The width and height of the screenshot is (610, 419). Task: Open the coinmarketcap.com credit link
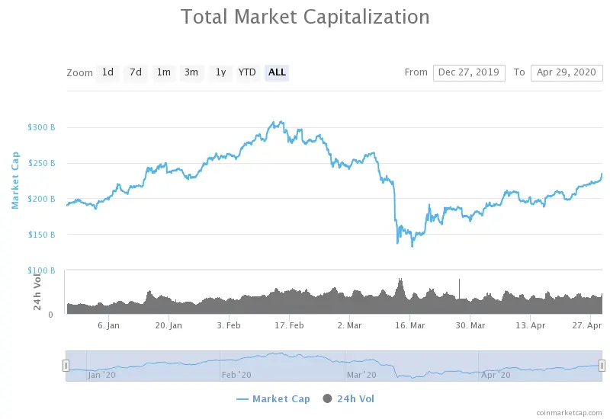pos(569,413)
